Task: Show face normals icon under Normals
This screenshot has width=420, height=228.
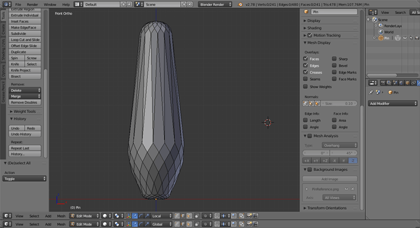Action: [x=317, y=103]
